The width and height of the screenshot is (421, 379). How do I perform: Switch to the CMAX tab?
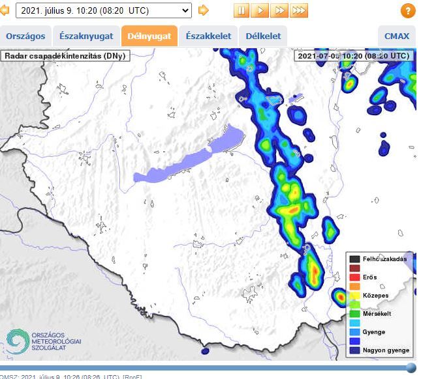coord(397,36)
